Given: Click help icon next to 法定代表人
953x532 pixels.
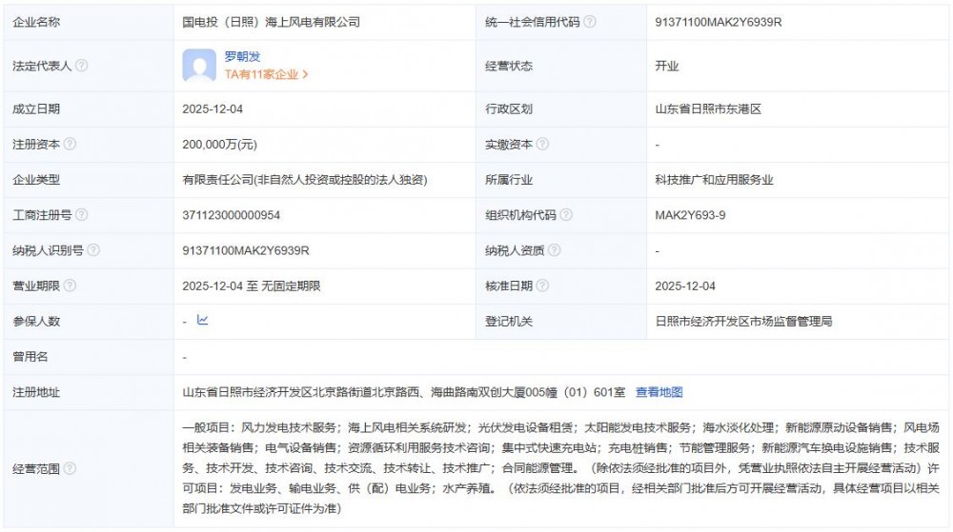Looking at the screenshot, I should point(82,66).
